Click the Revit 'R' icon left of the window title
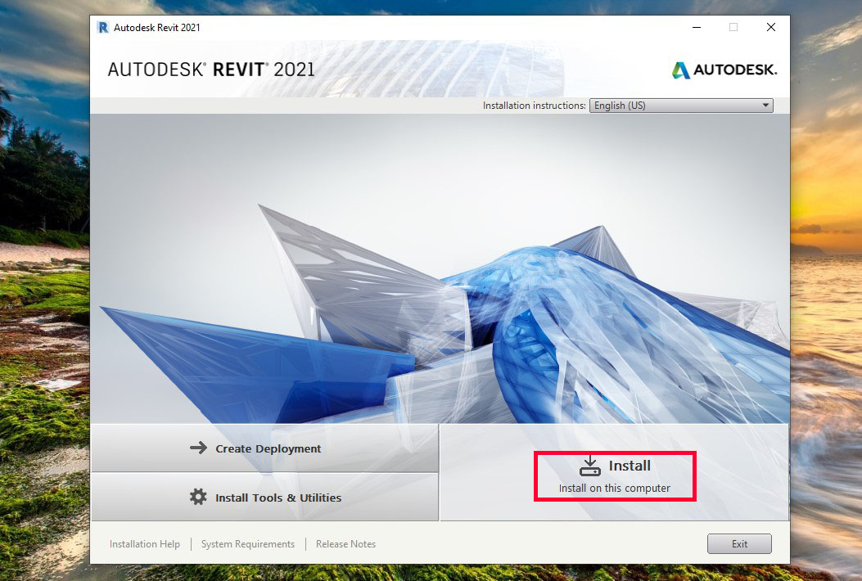Screen dimensions: 862x581 [102, 27]
